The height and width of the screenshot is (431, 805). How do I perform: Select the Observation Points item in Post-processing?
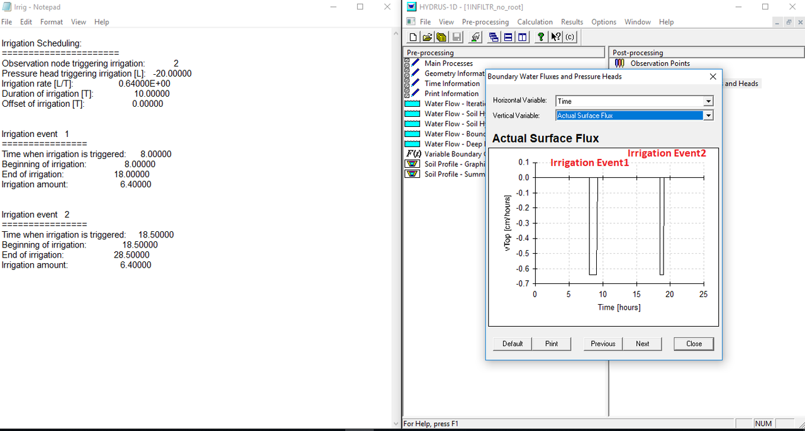(660, 63)
